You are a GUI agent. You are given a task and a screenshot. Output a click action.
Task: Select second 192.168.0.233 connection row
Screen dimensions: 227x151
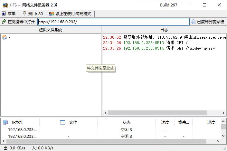[x=111, y=136]
